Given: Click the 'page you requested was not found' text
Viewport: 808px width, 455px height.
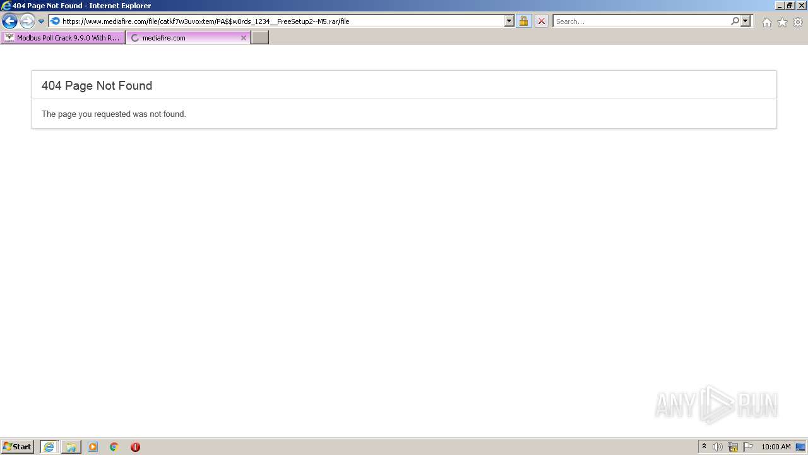Looking at the screenshot, I should tap(114, 114).
